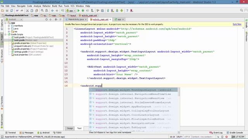248x139 pixels.
Task: Click the Redo arrow icon
Action: pyautogui.click(x=22, y=10)
